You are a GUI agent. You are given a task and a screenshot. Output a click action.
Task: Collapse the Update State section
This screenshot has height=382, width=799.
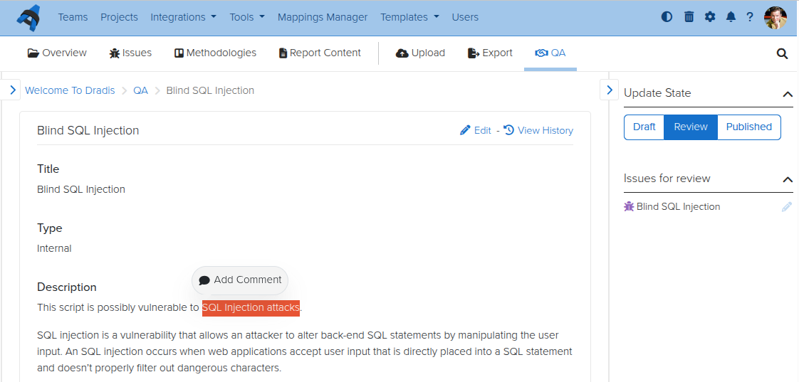787,94
